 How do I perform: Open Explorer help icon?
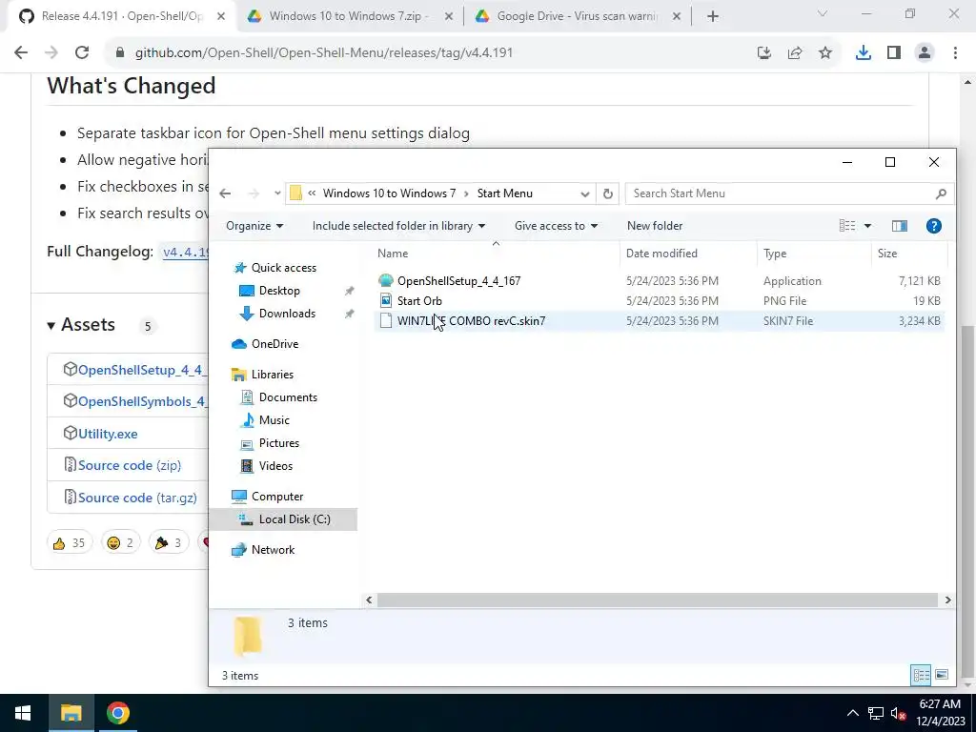coord(934,226)
